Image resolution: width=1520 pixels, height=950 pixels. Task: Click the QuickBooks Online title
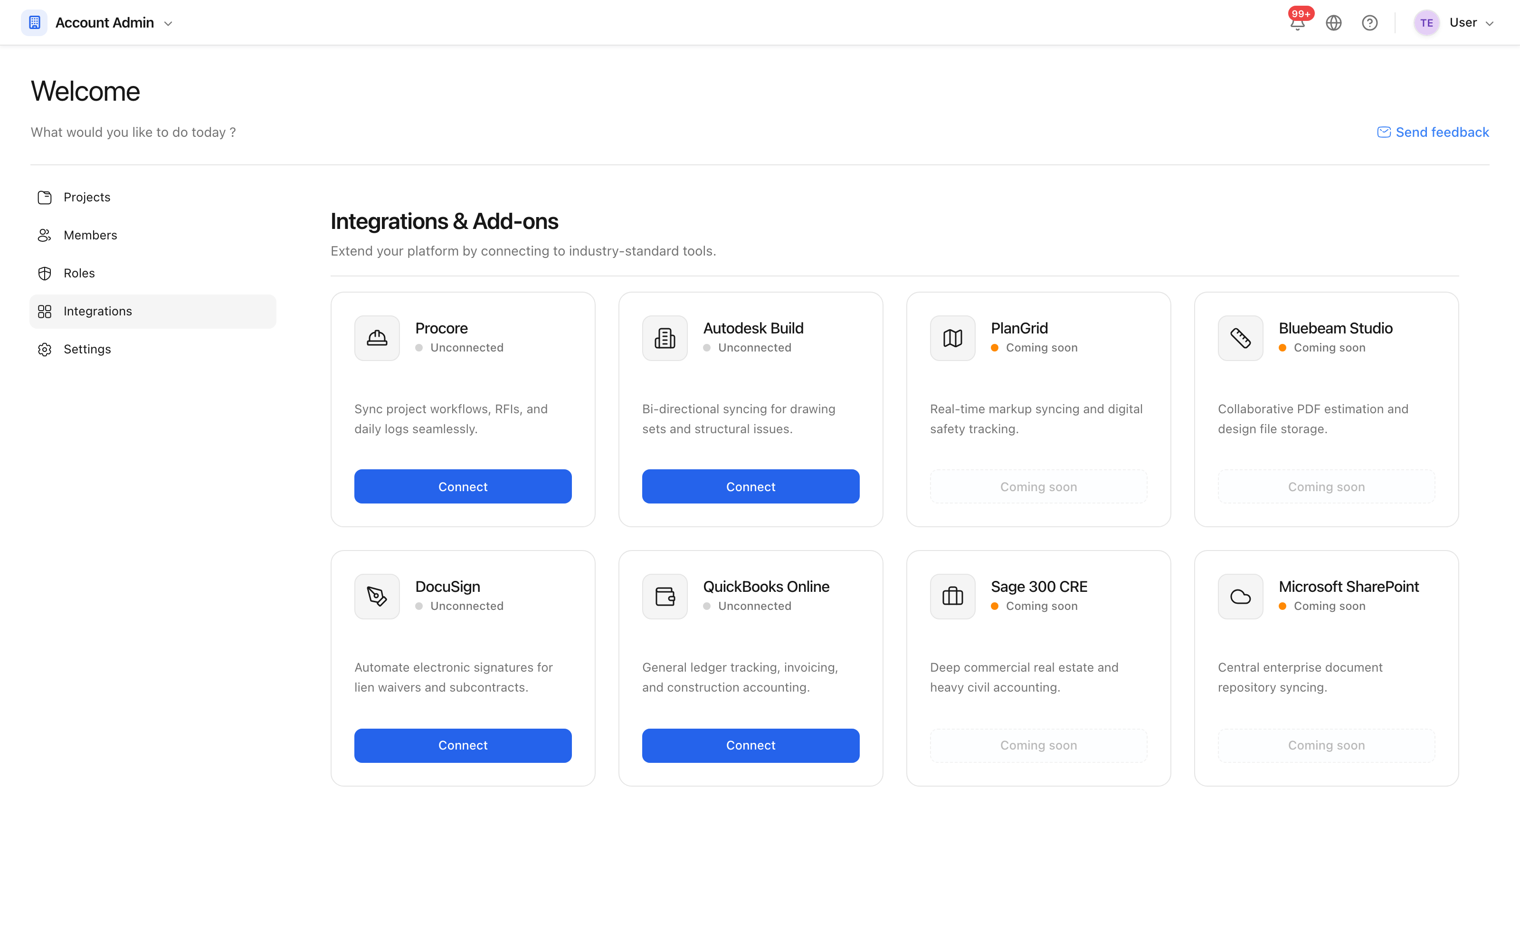tap(766, 586)
